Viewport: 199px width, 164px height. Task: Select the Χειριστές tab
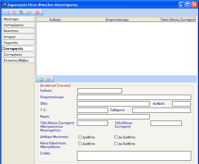pyautogui.click(x=18, y=43)
